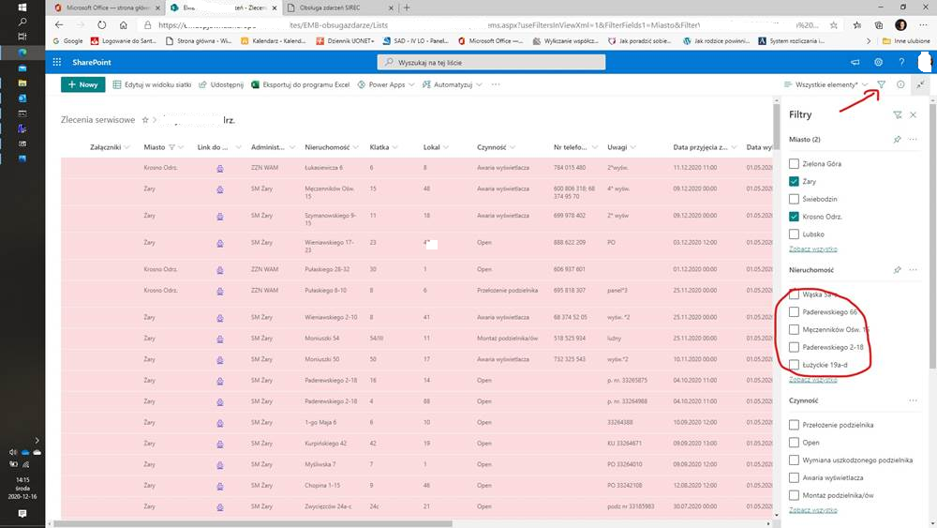The height and width of the screenshot is (528, 937).
Task: Go to browser home page
Action: (123, 25)
